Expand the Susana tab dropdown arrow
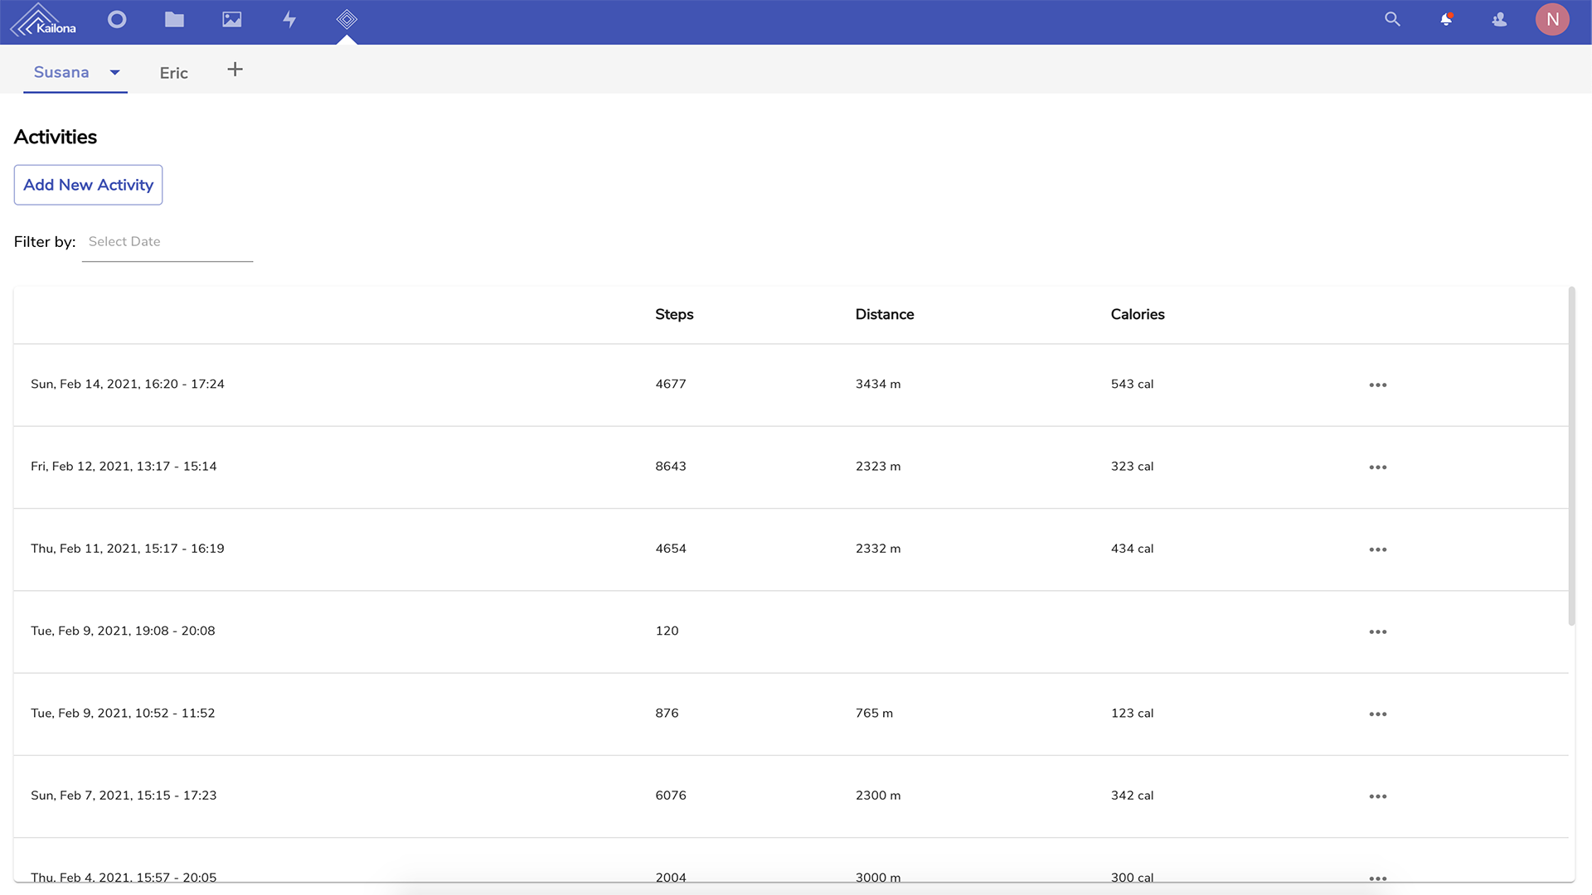This screenshot has width=1592, height=895. tap(115, 73)
